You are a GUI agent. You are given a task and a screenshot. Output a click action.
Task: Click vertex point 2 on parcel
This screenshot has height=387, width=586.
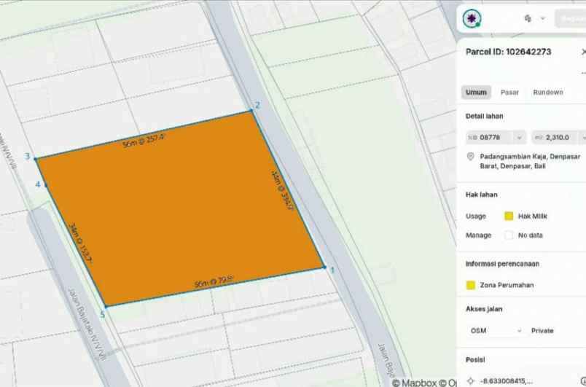click(x=252, y=111)
